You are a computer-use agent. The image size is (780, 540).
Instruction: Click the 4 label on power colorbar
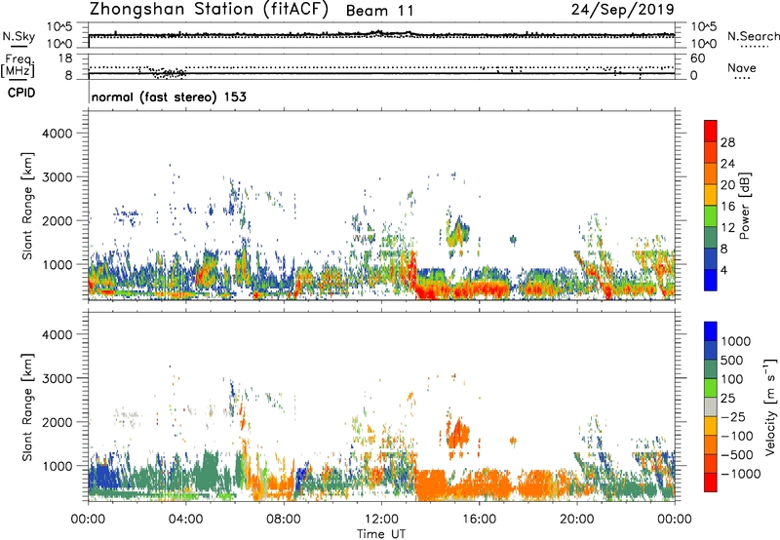tap(723, 271)
